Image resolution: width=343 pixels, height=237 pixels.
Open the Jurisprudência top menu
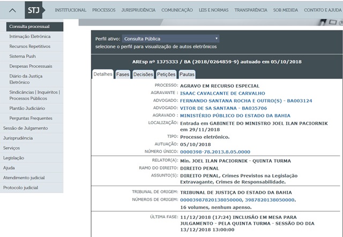pyautogui.click(x=138, y=10)
